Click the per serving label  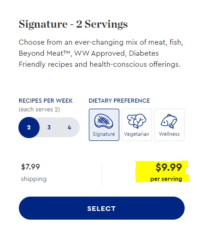166,179
